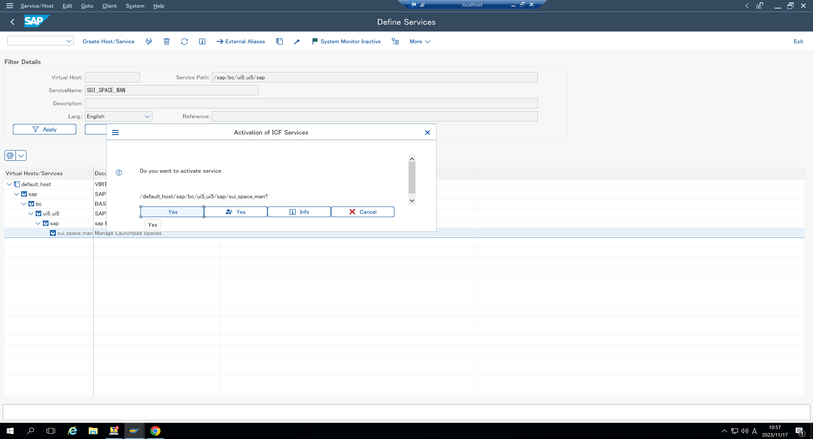Open the System menu

click(135, 6)
